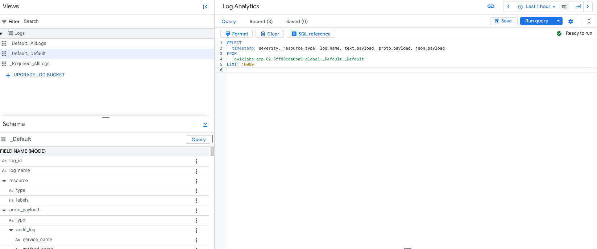Image resolution: width=597 pixels, height=249 pixels.
Task: Switch to the Query tab
Action: 229,22
